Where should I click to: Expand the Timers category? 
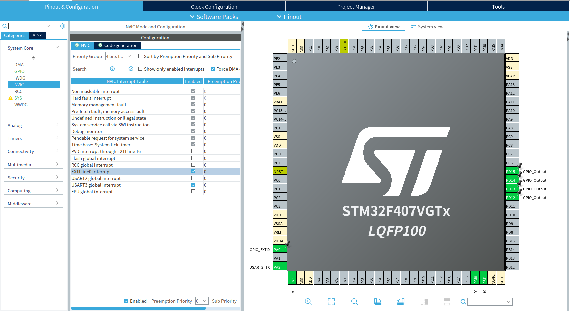pos(57,138)
